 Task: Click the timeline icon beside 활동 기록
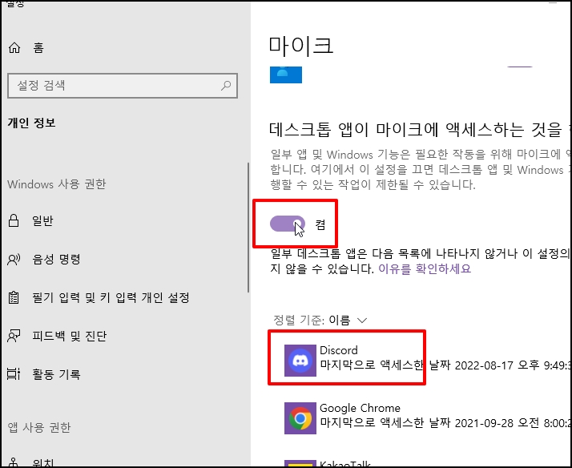click(x=14, y=374)
